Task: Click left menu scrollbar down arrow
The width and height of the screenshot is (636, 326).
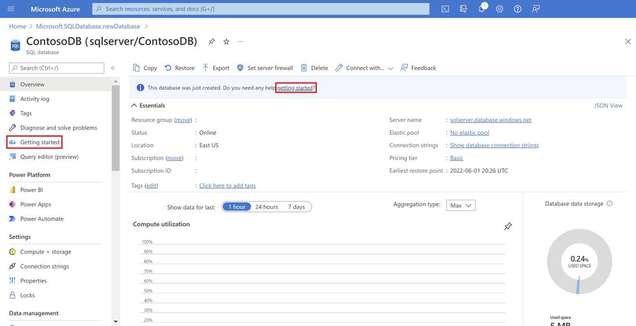Action: point(116,322)
